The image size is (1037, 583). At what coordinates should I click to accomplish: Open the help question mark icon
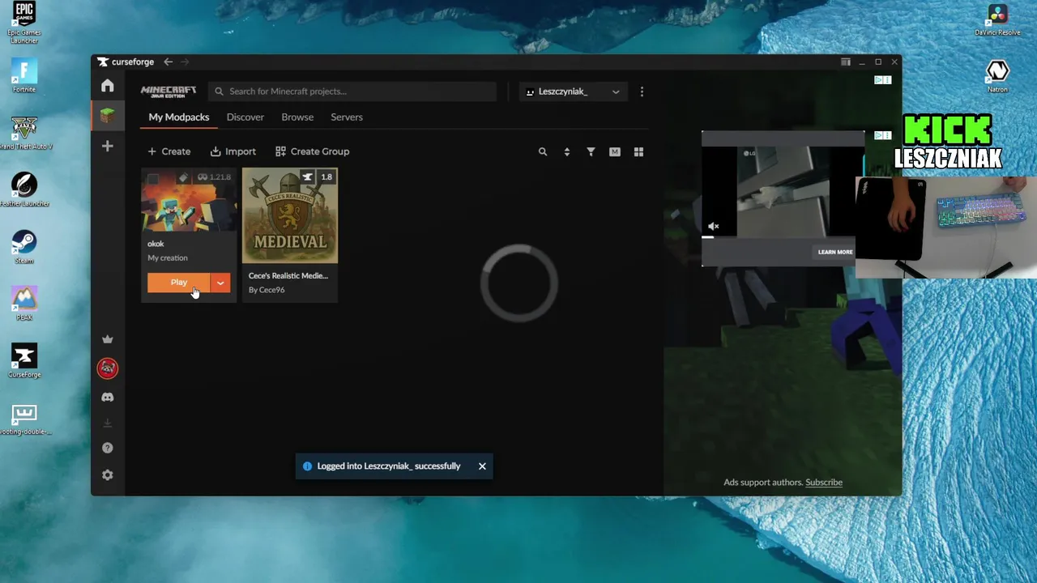point(108,448)
